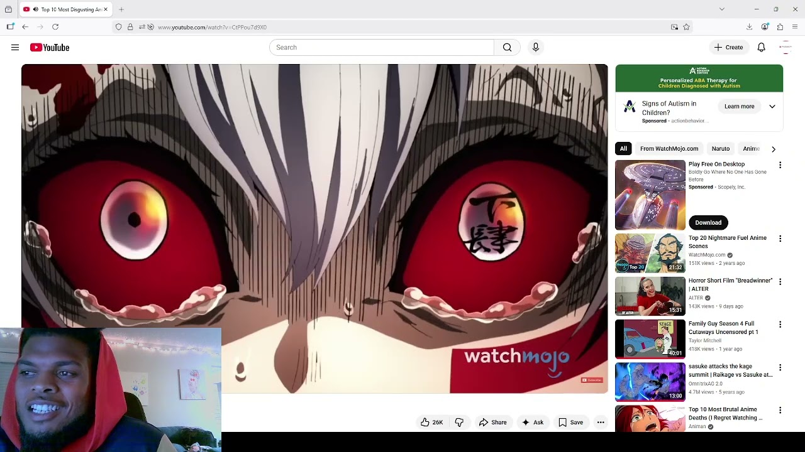Screen dimensions: 805x452
Task: Open options for Top 10 Most Brutal Anime Deaths
Action: pos(780,410)
